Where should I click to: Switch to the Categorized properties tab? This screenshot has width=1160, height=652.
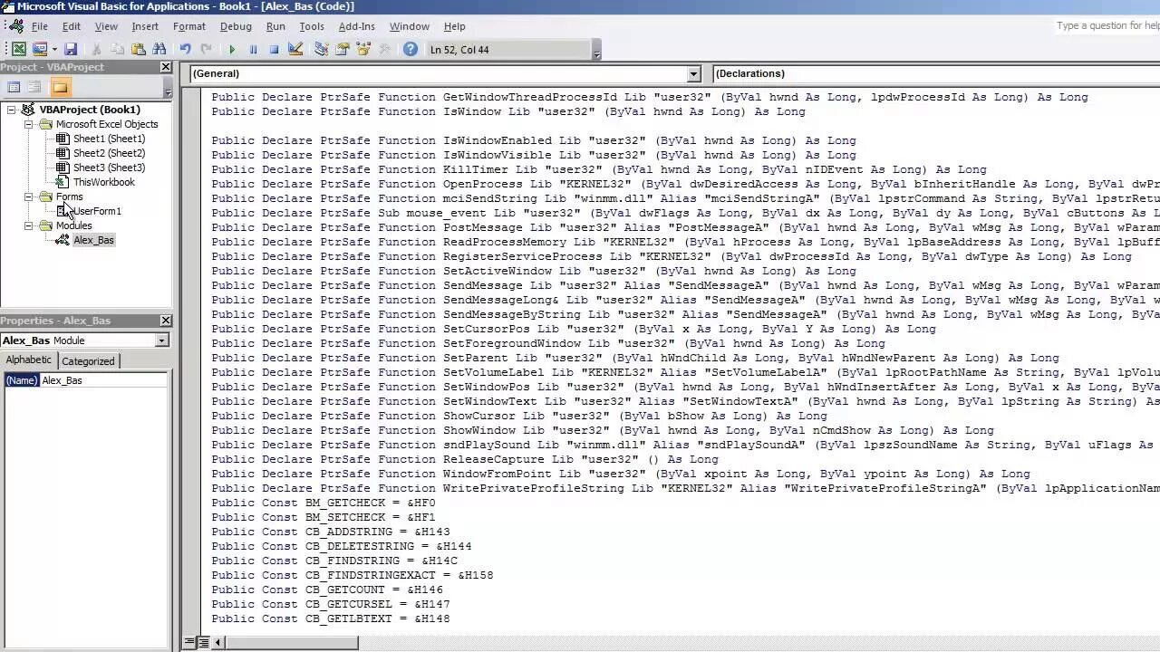[x=88, y=360]
